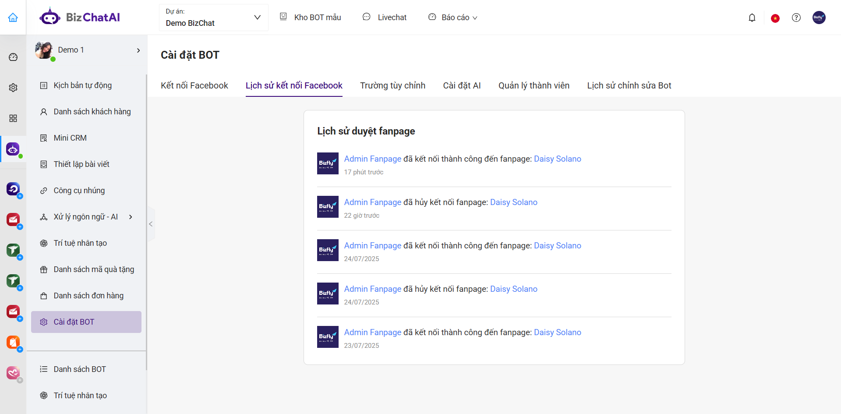This screenshot has width=841, height=414.
Task: Switch to the Kết nối Facebook tab
Action: pyautogui.click(x=194, y=85)
